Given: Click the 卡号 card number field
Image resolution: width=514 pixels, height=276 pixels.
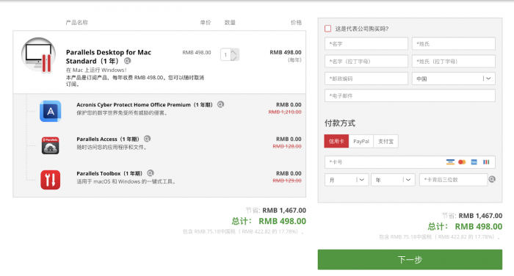Looking at the screenshot, I should pos(410,162).
